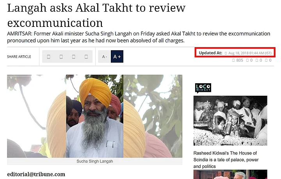Decrease font size with the A- button

[x=104, y=57]
